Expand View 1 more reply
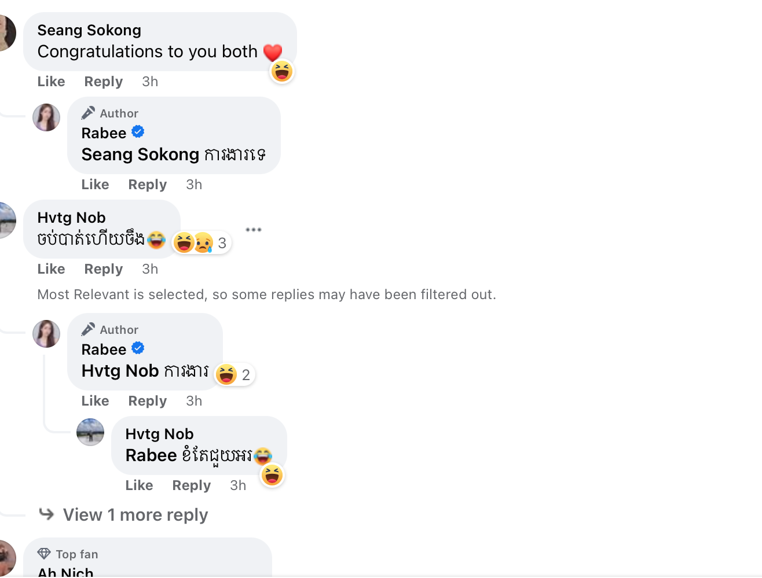 coord(135,515)
